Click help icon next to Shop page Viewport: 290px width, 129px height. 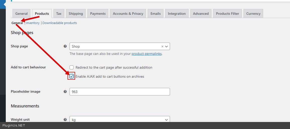(x=65, y=46)
